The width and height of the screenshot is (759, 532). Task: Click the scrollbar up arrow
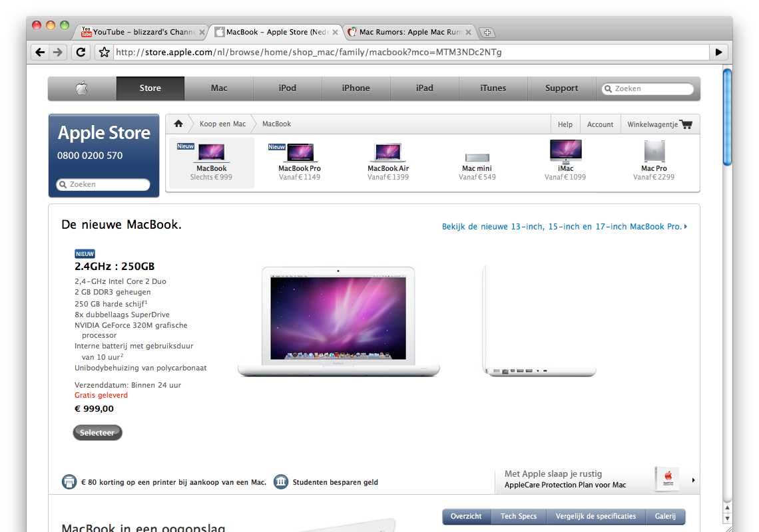[727, 508]
